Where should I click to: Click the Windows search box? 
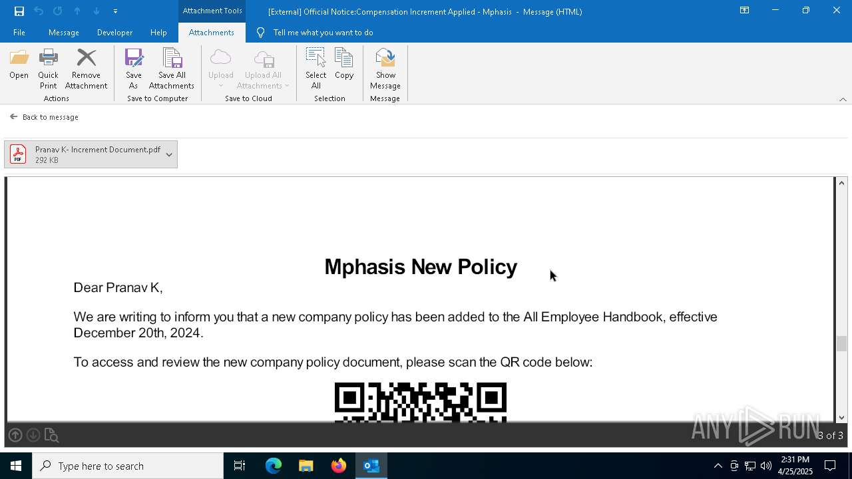(128, 466)
